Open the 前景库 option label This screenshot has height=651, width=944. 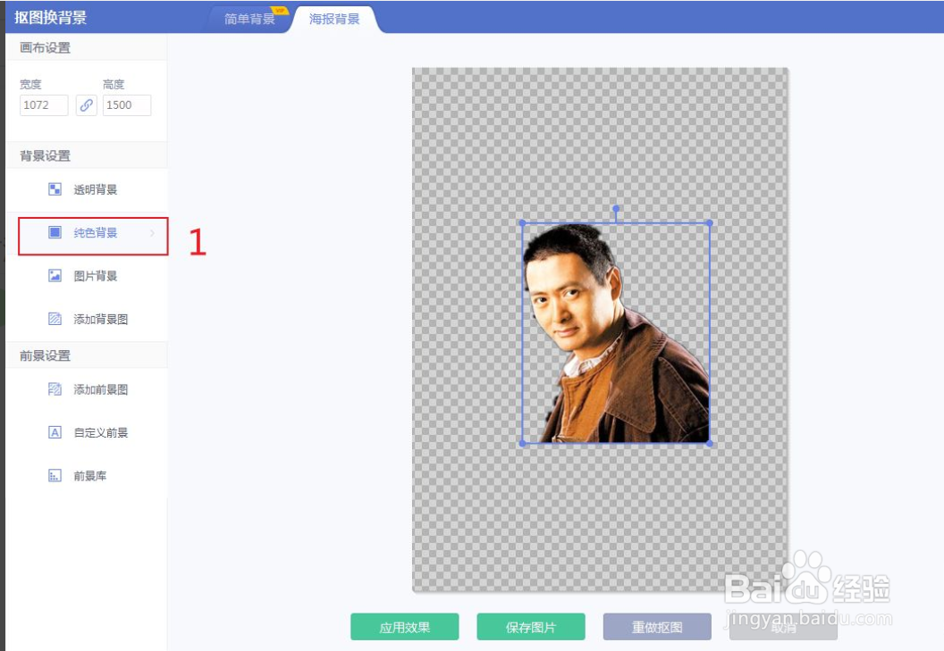(89, 477)
